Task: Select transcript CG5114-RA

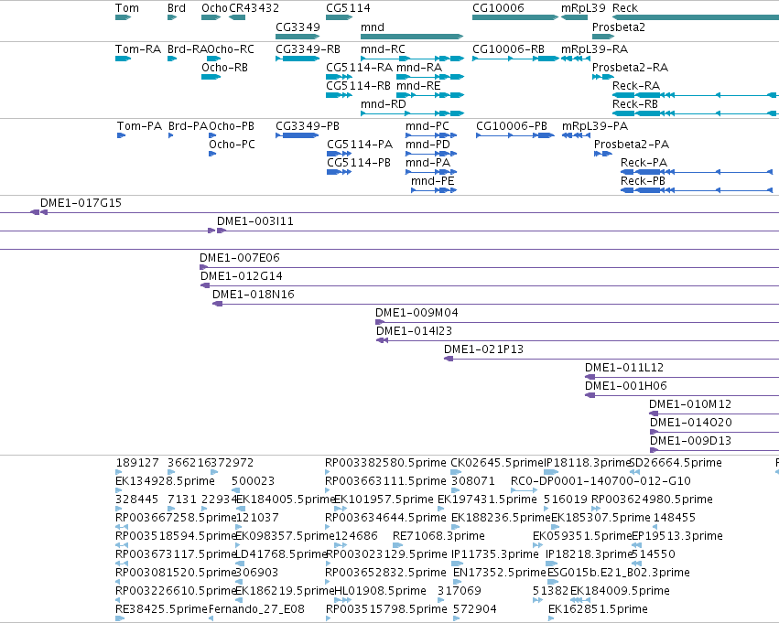Action: click(x=339, y=77)
